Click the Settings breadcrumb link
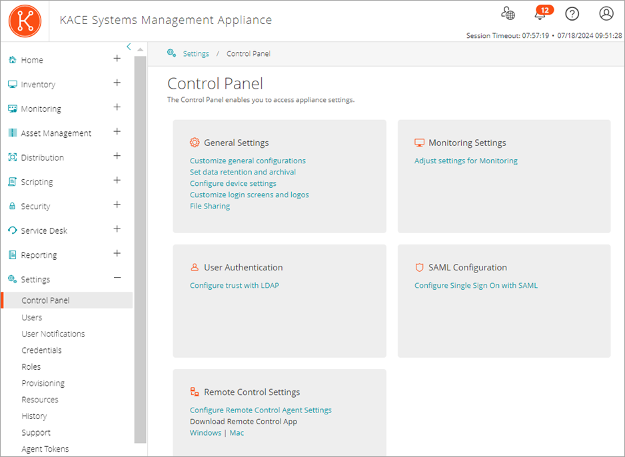Viewport: 625px width, 457px height. (x=196, y=54)
